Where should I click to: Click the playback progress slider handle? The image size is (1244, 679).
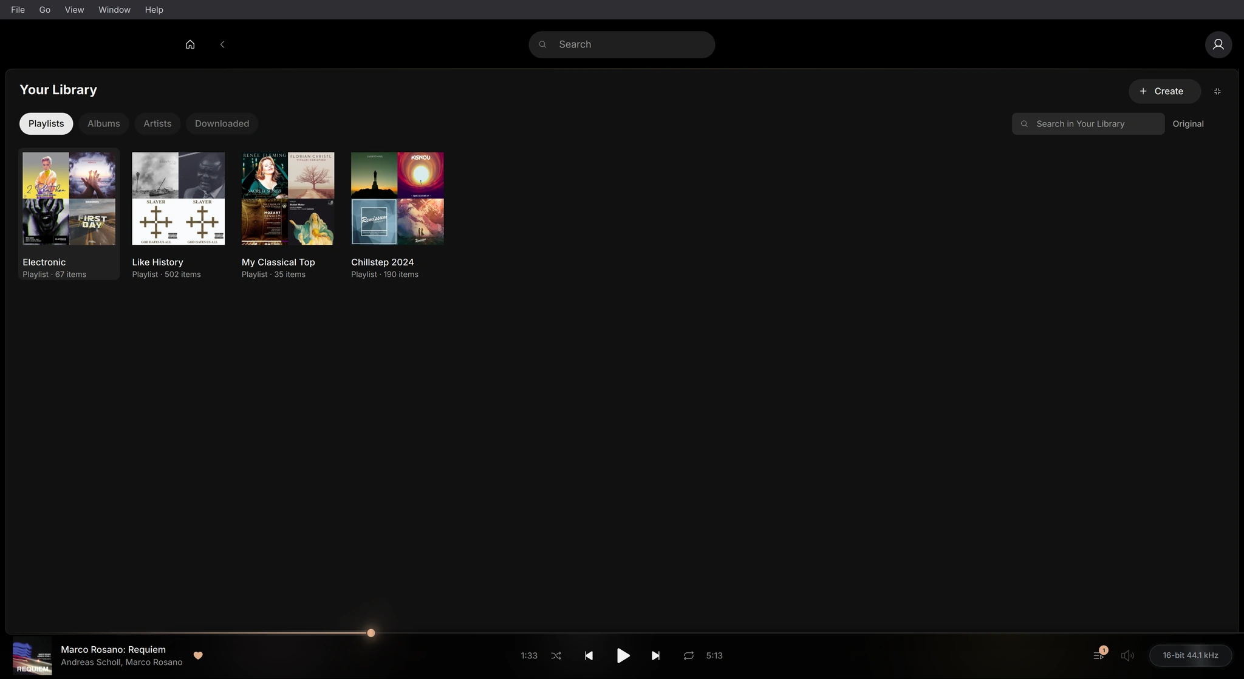click(x=371, y=633)
